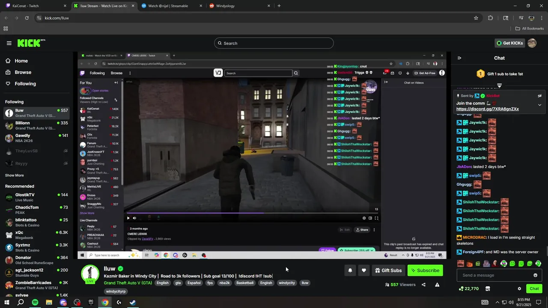Open Spotify from taskbar

[35, 302]
